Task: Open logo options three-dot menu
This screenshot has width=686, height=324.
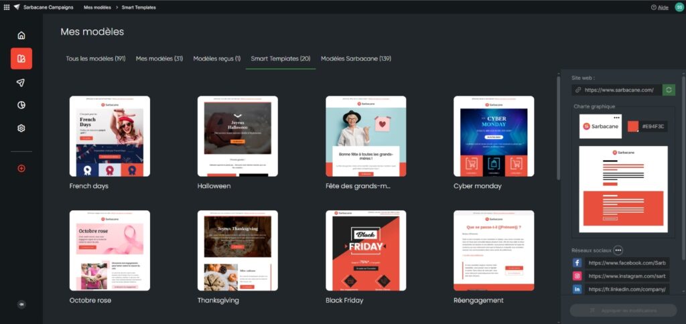Action: (x=617, y=116)
